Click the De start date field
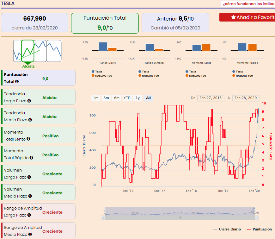 (x=211, y=98)
